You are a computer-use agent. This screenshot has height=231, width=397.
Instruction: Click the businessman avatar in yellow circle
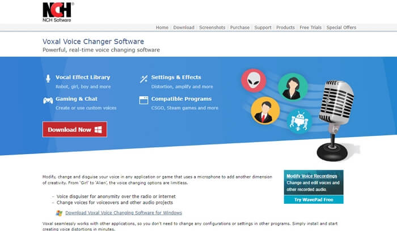pos(265,110)
